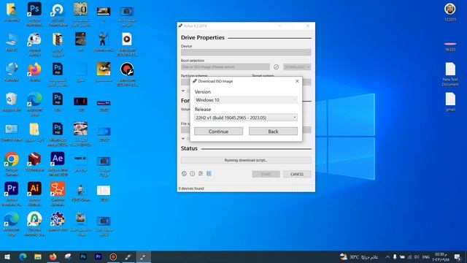The image size is (467, 263).
Task: Open the Version dropdown showing Windows 10
Action: [246, 100]
